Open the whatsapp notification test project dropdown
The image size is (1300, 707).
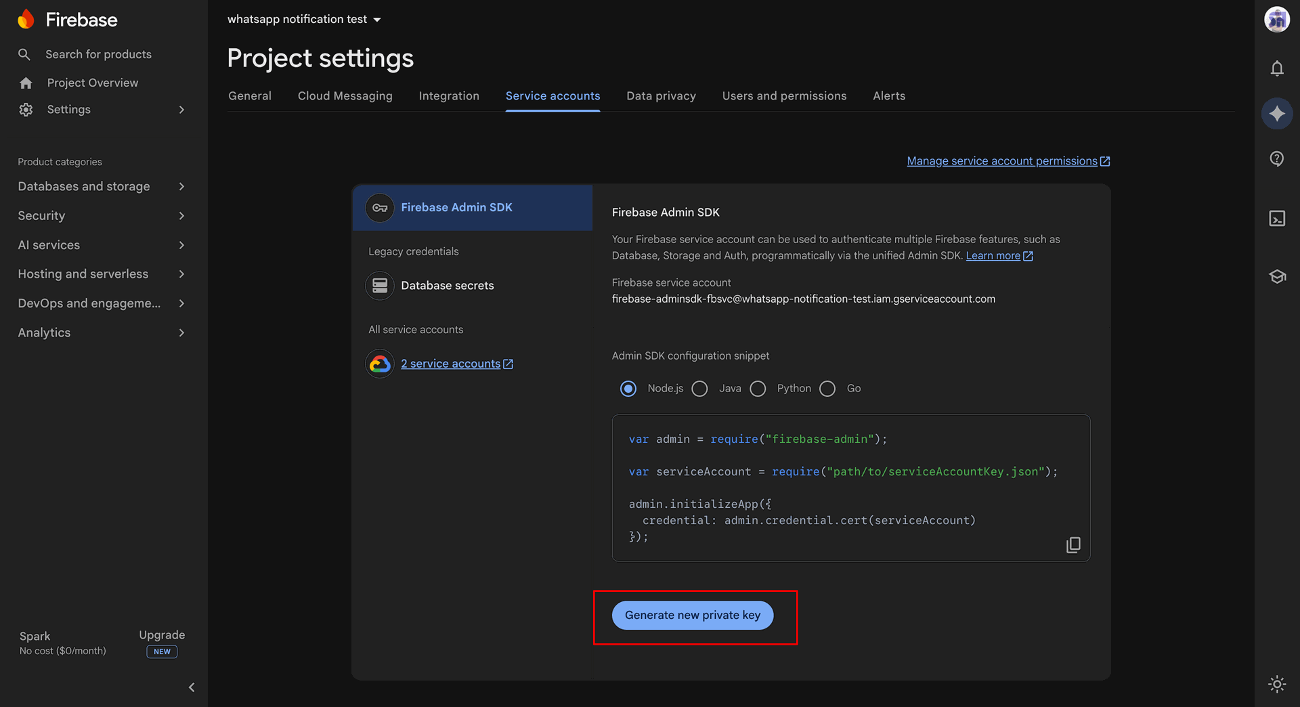click(x=305, y=20)
